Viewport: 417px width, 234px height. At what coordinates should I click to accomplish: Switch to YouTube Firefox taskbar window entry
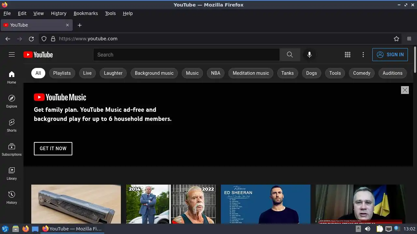point(72,229)
